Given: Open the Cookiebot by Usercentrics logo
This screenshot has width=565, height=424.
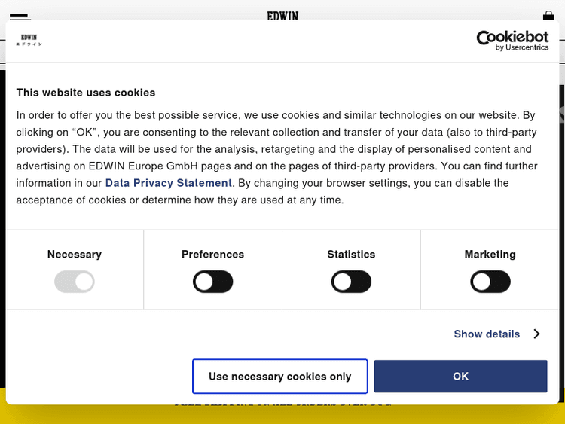Looking at the screenshot, I should 512,40.
